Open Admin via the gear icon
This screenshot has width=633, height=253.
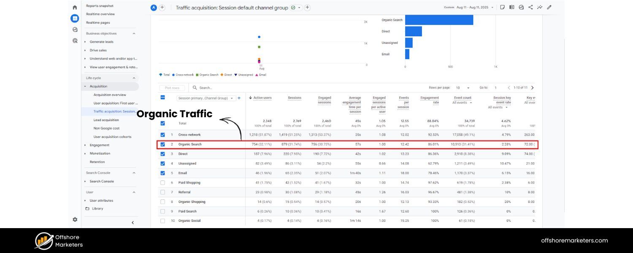(x=75, y=219)
